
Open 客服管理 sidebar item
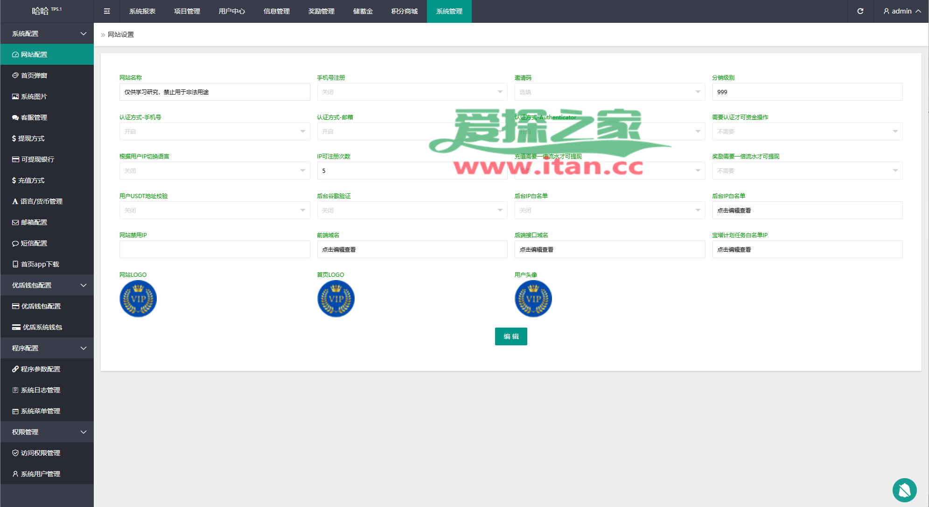click(x=34, y=117)
